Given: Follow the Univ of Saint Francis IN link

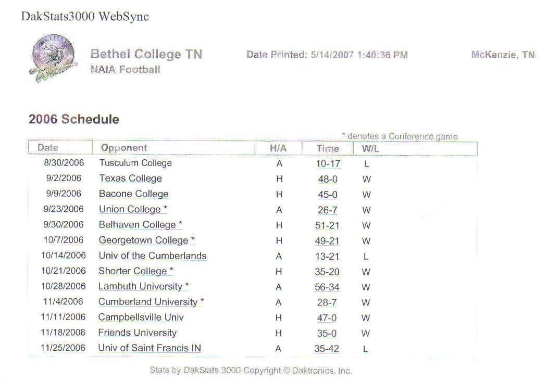Looking at the screenshot, I should click(150, 348).
